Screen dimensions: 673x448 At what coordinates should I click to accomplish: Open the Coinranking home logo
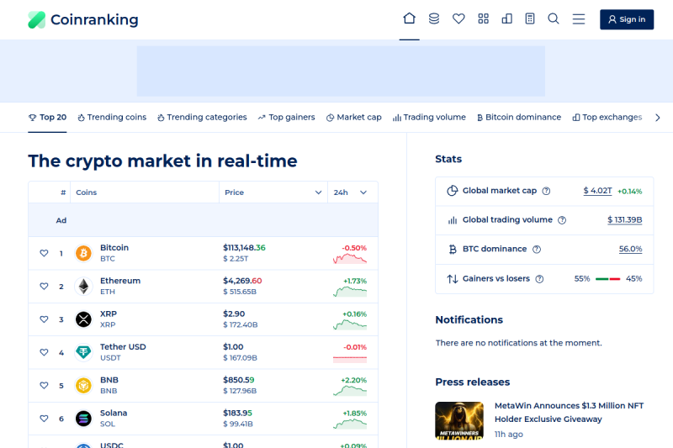[x=83, y=19]
